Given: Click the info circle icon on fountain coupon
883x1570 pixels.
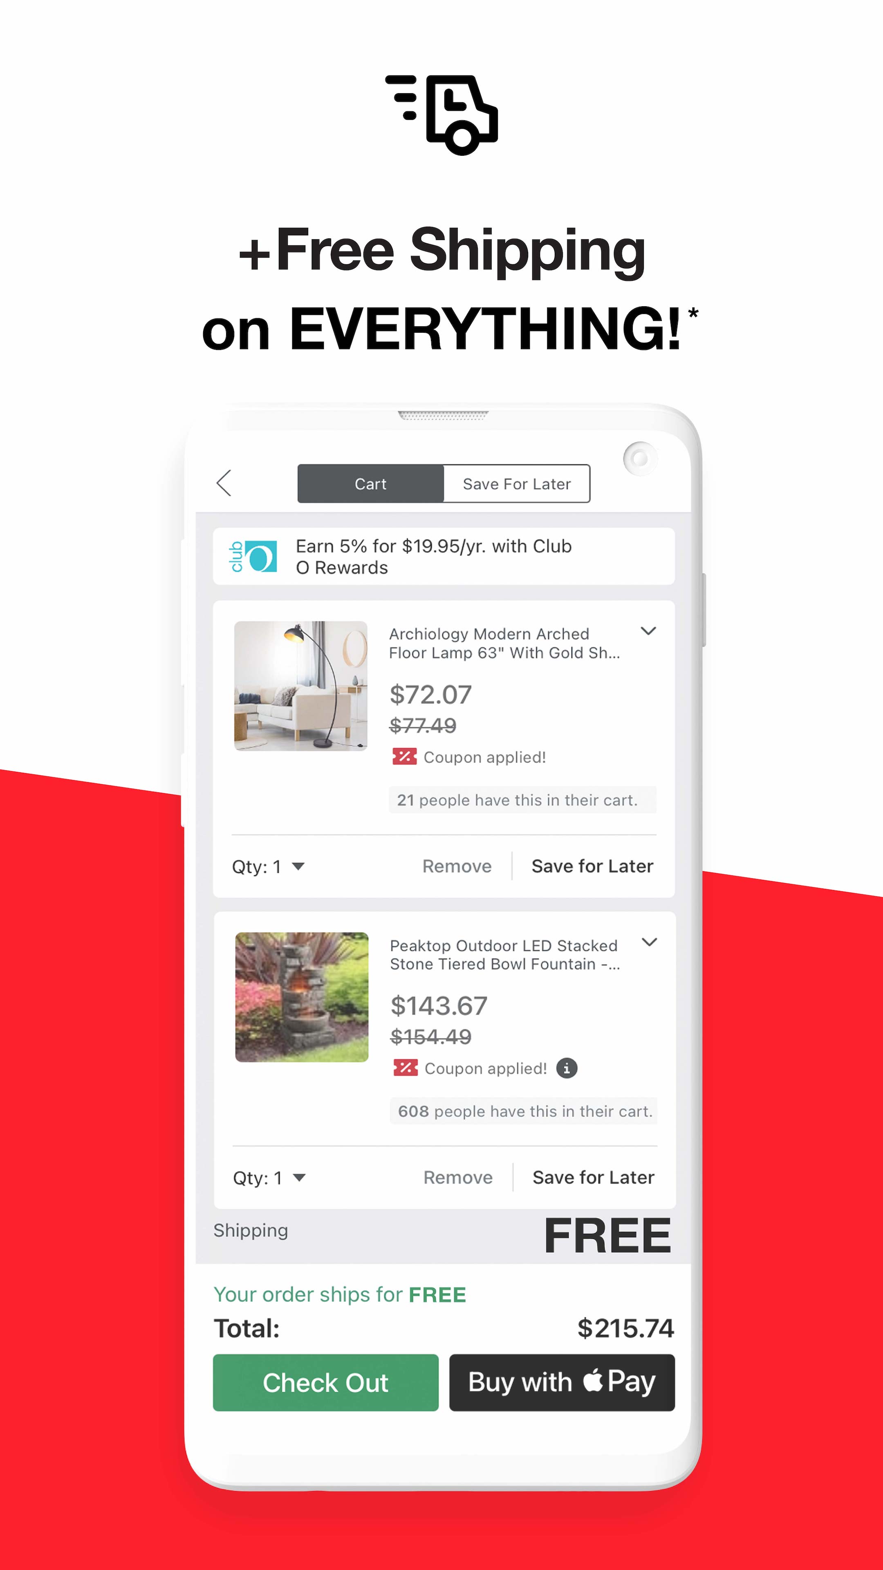Looking at the screenshot, I should tap(568, 1069).
